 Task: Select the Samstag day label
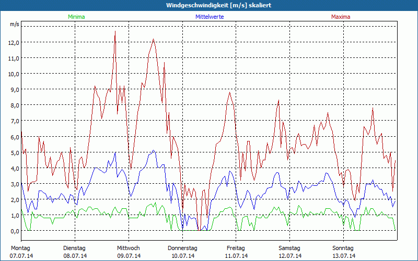(289, 248)
